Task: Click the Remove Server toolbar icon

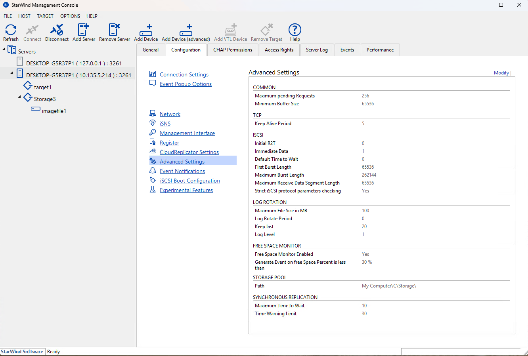Action: [x=115, y=30]
